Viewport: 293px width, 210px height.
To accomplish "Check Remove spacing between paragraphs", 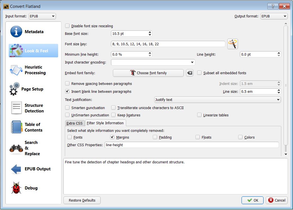I will [x=67, y=83].
